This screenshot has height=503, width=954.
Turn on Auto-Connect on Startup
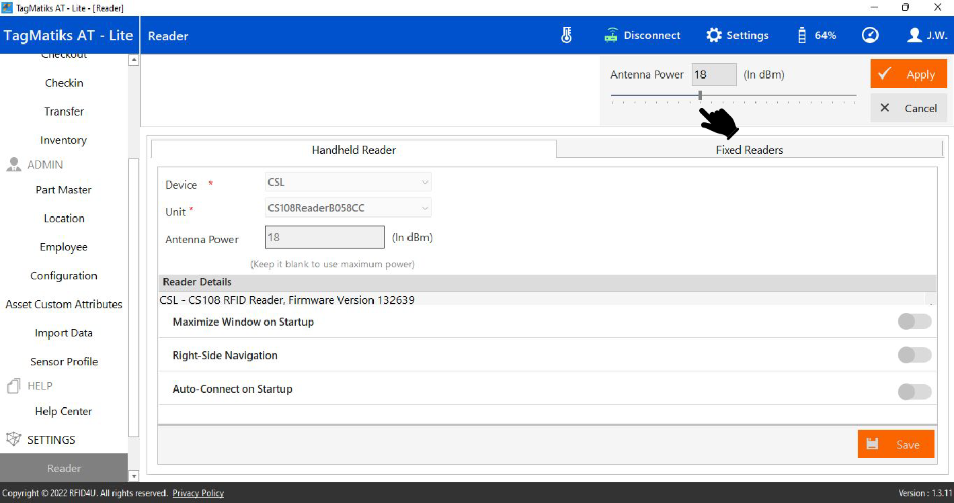tap(914, 392)
